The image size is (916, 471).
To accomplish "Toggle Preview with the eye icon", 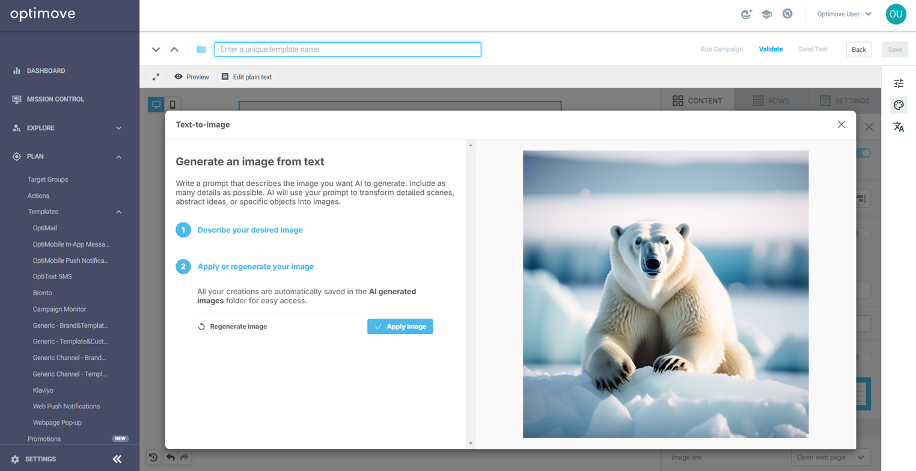I will [192, 77].
